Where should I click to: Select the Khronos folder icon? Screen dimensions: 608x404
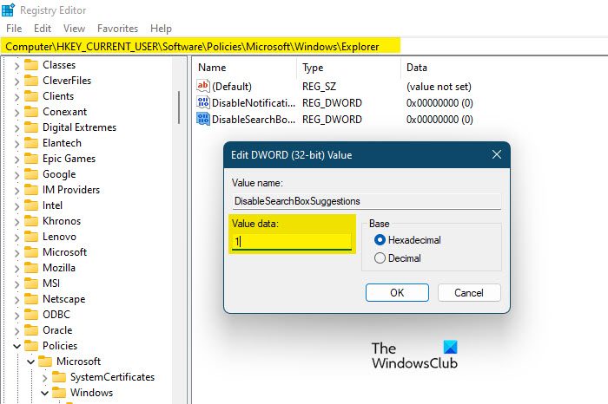pos(32,221)
